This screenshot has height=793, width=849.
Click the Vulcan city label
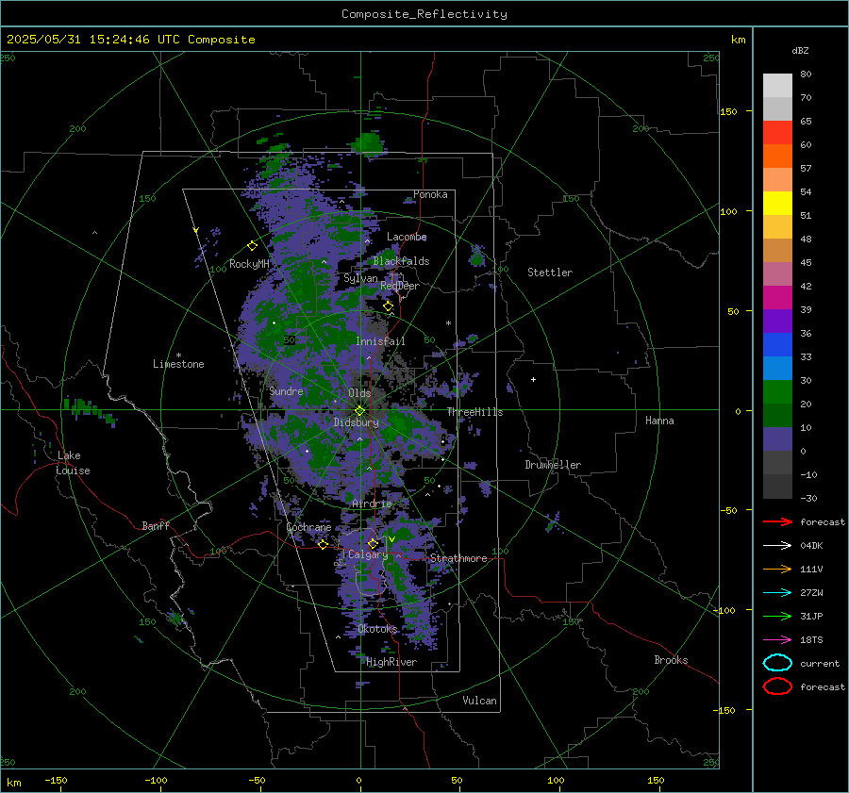[x=479, y=701]
